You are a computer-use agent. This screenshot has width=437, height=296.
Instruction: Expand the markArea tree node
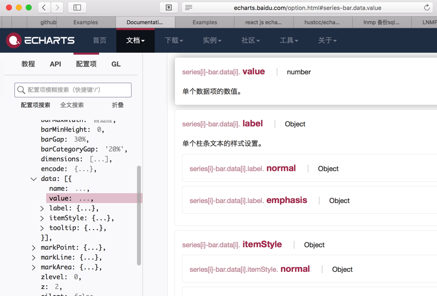pos(34,267)
